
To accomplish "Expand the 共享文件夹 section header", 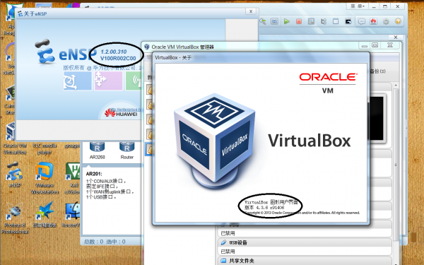I will (305, 261).
